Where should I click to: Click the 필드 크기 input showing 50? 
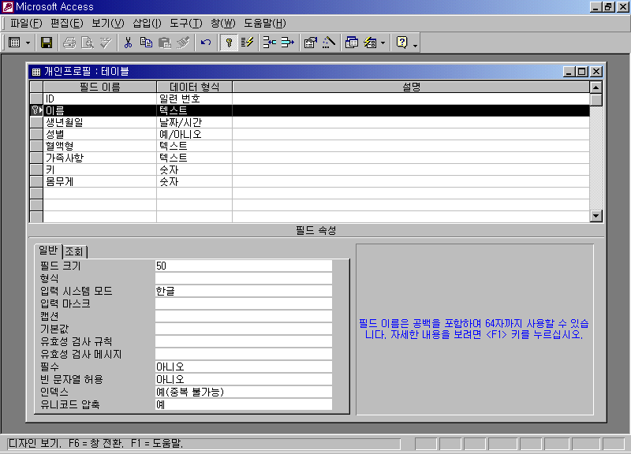pyautogui.click(x=244, y=266)
